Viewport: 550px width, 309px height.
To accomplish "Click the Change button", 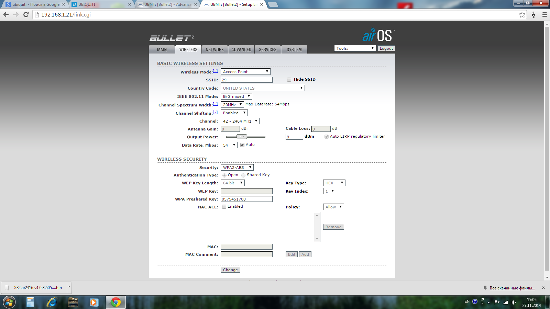I will 230,270.
